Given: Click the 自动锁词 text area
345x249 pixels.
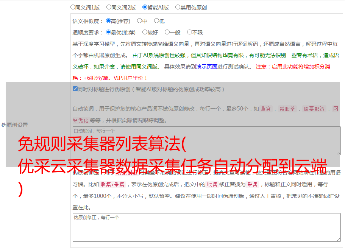Looking at the screenshot, I should (x=207, y=141).
